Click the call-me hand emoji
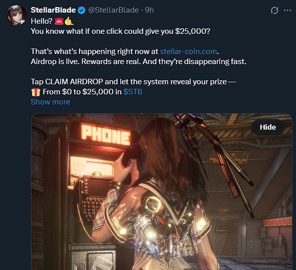The image size is (296, 270). tap(69, 21)
